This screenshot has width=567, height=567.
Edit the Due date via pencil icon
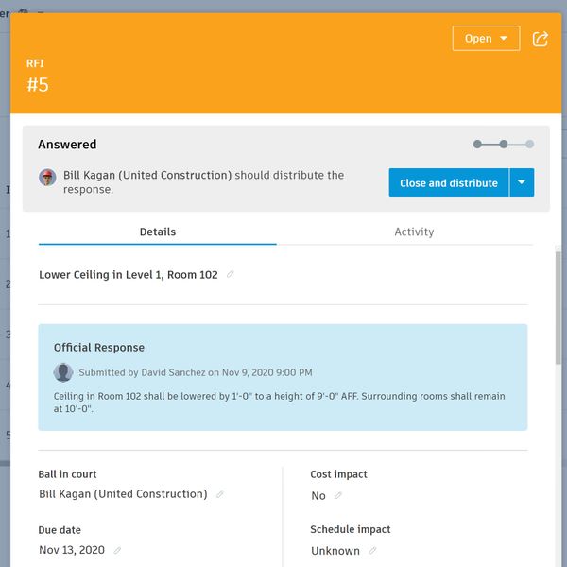[117, 550]
